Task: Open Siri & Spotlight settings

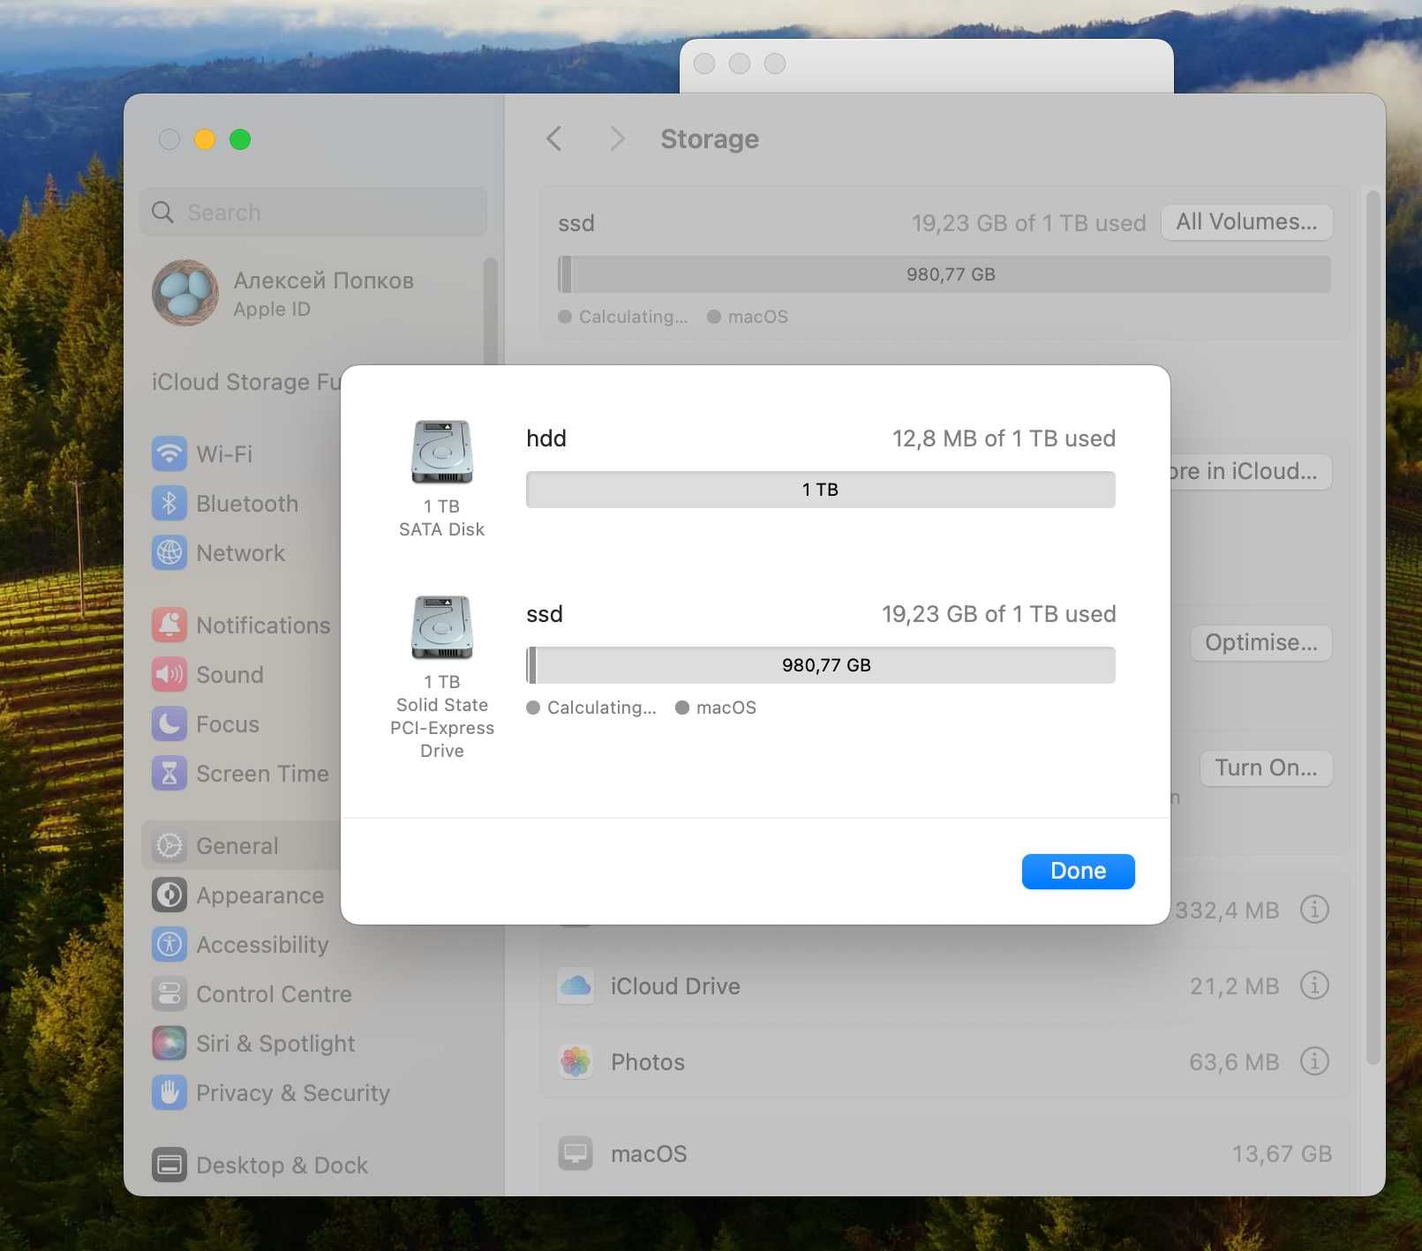Action: pyautogui.click(x=252, y=1044)
